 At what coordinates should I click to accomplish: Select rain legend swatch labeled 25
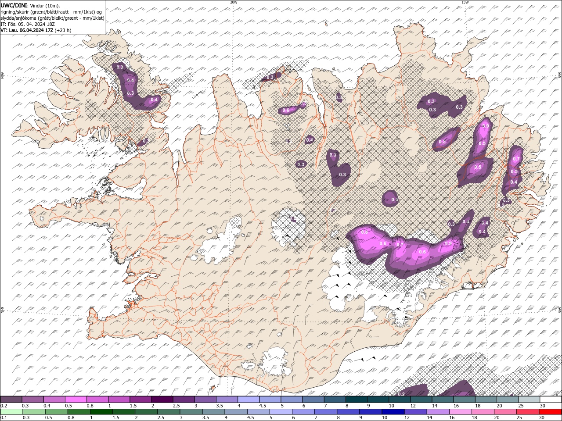[528, 412]
